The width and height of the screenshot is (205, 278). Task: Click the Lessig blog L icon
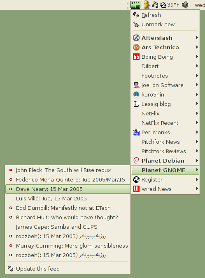136,104
